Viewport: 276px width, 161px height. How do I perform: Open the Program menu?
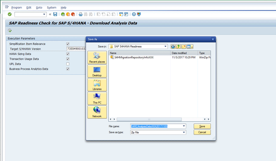(17, 7)
